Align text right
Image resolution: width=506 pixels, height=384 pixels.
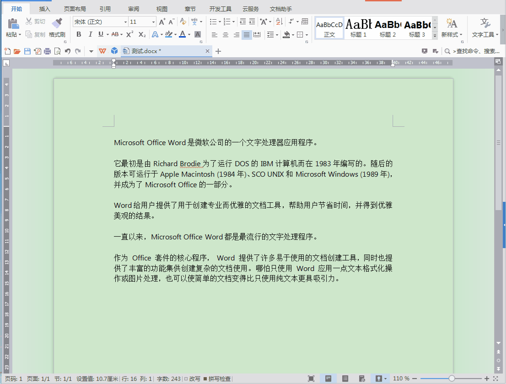click(237, 35)
